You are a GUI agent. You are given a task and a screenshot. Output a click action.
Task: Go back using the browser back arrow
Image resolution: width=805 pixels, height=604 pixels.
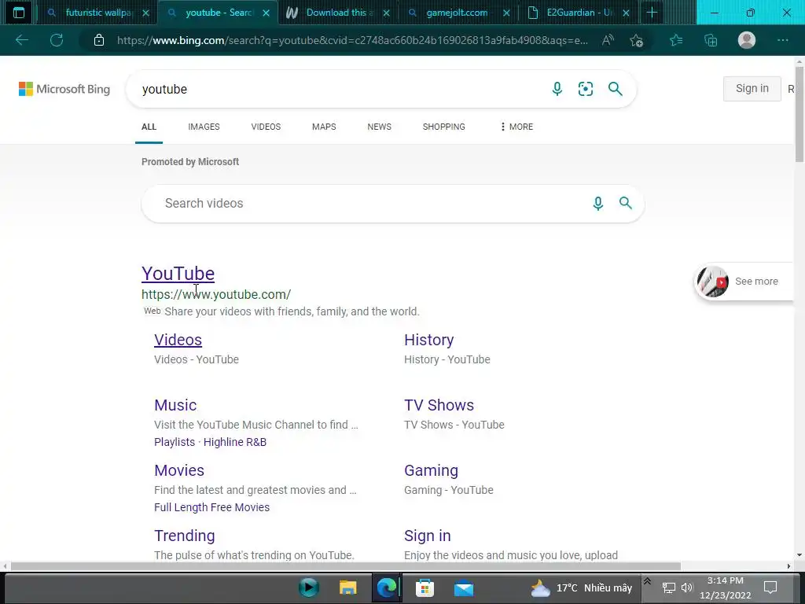click(x=21, y=40)
